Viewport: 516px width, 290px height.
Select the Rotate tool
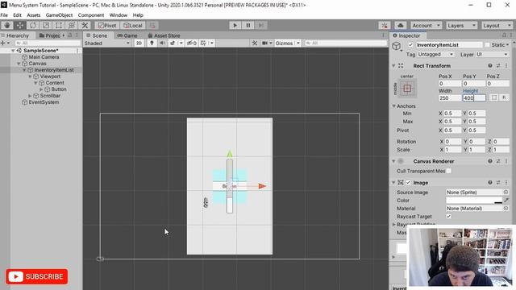pos(32,25)
